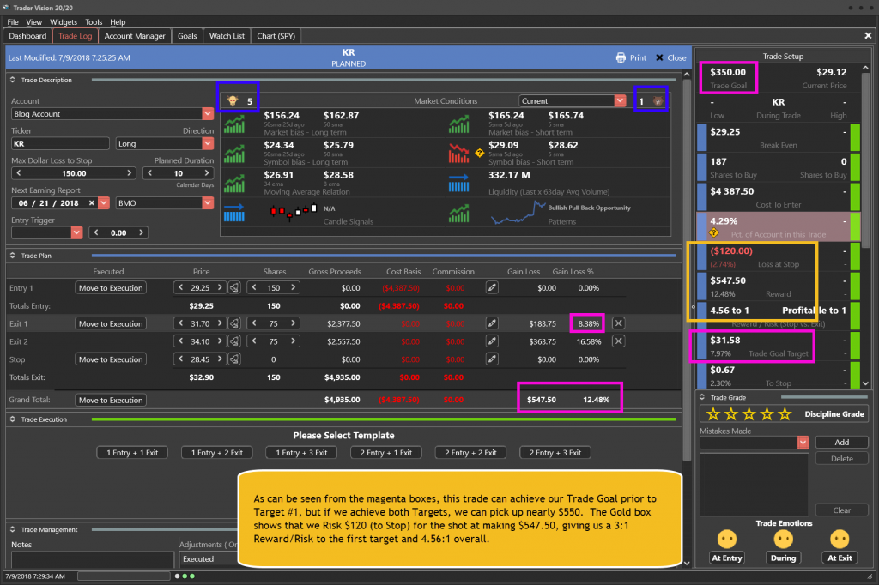
Task: Clear the Next Earning Report date
Action: coord(91,202)
